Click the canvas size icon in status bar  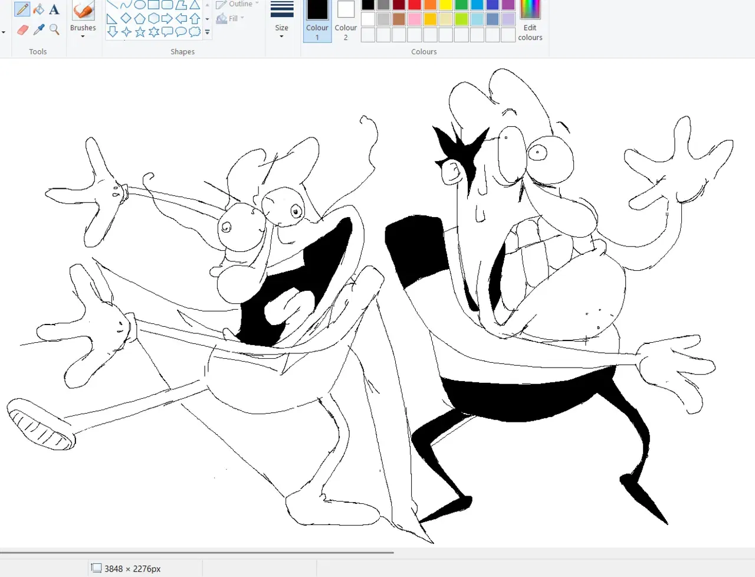point(96,568)
